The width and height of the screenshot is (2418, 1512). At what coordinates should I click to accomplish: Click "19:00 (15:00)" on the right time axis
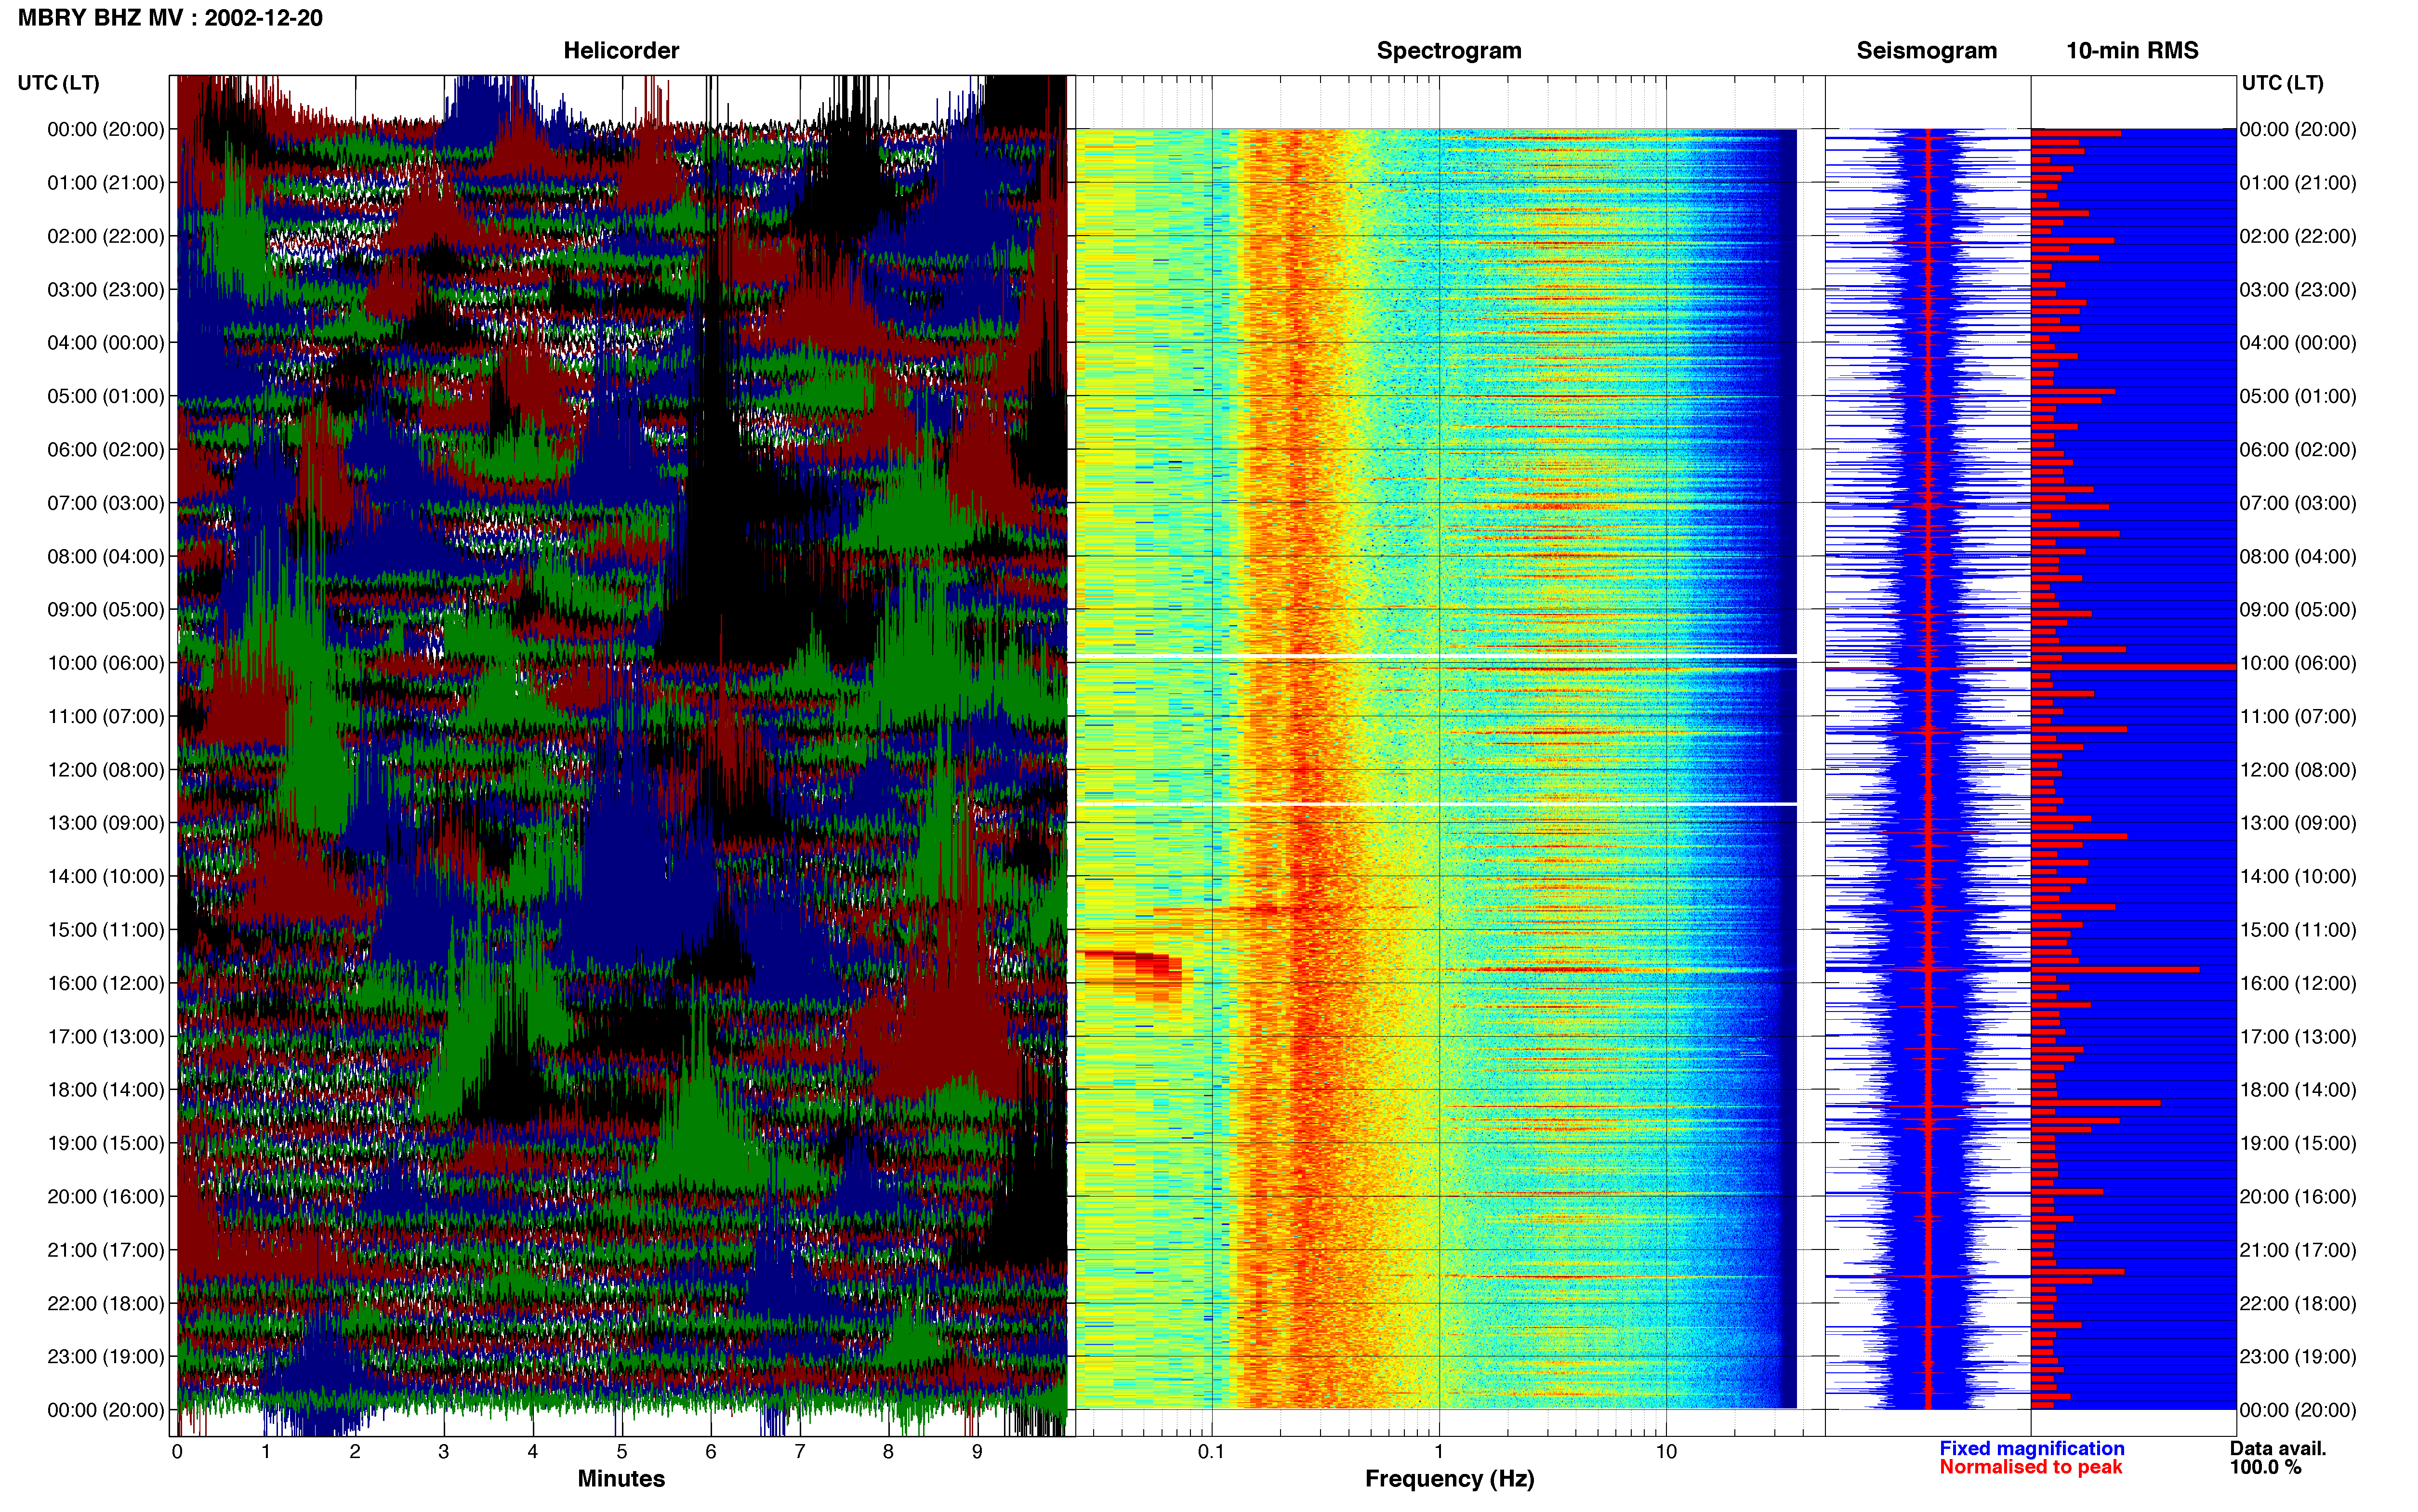[2298, 1143]
